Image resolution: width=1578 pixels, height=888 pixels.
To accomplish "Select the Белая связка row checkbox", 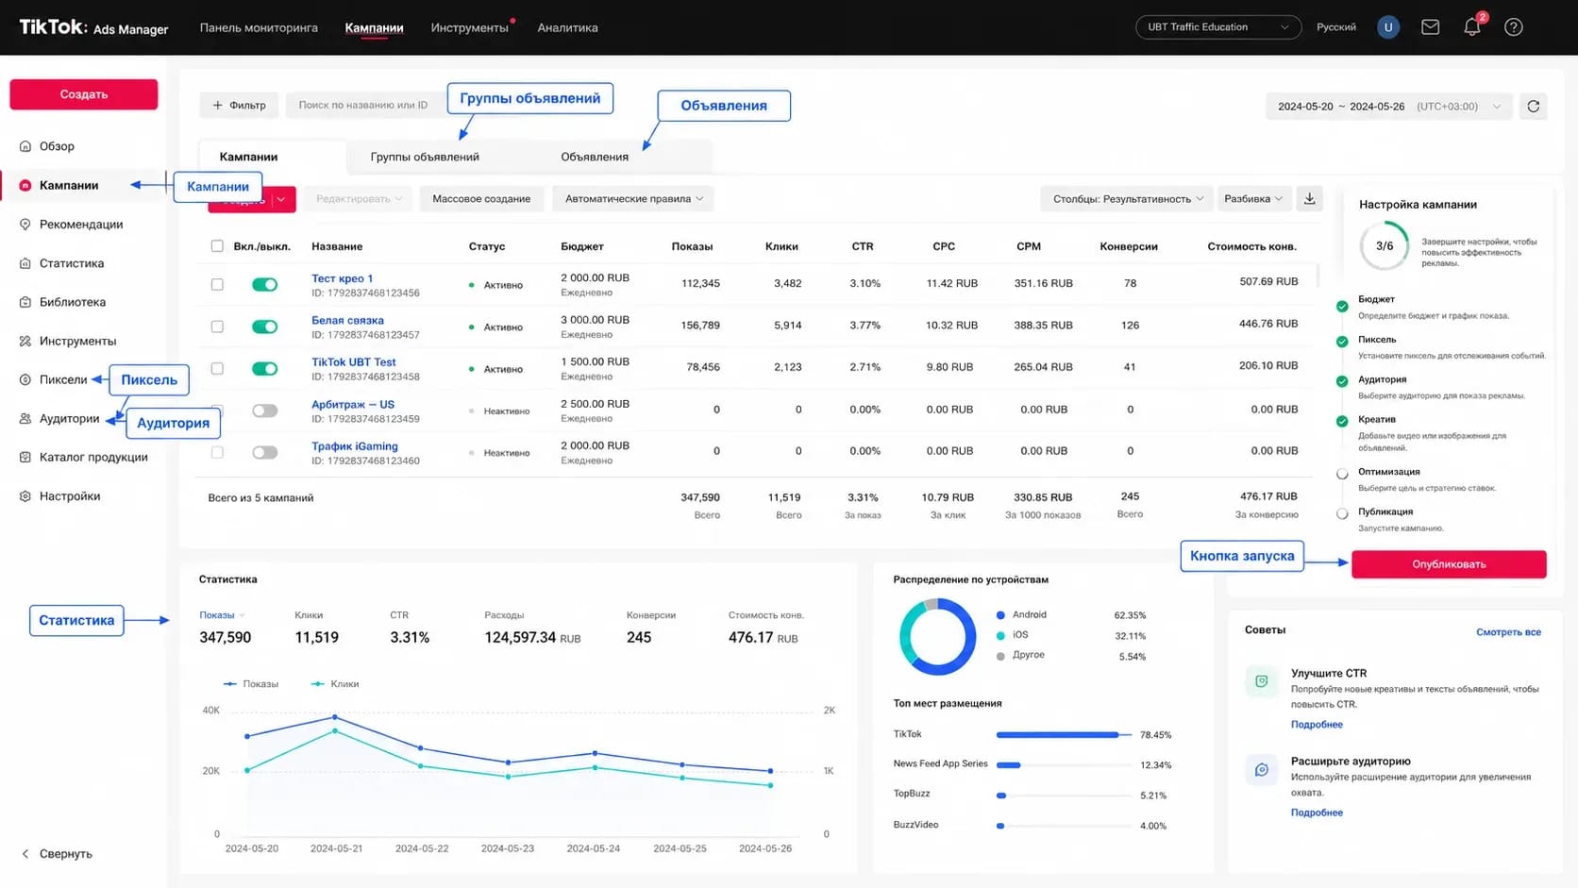I will tap(217, 327).
